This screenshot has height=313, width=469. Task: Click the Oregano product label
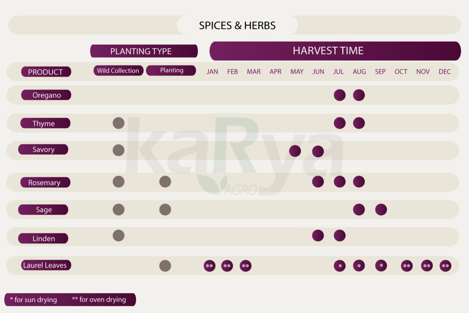(x=46, y=95)
